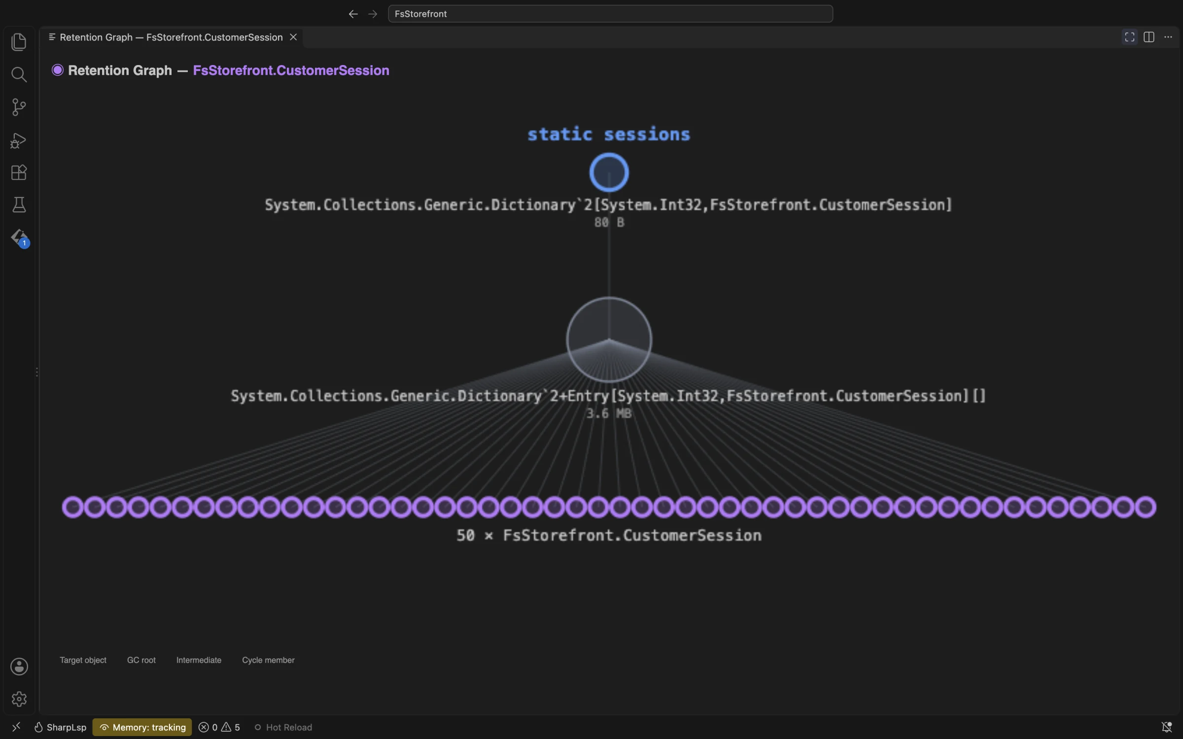Click the Intermediate legend label
1183x739 pixels.
coord(199,660)
